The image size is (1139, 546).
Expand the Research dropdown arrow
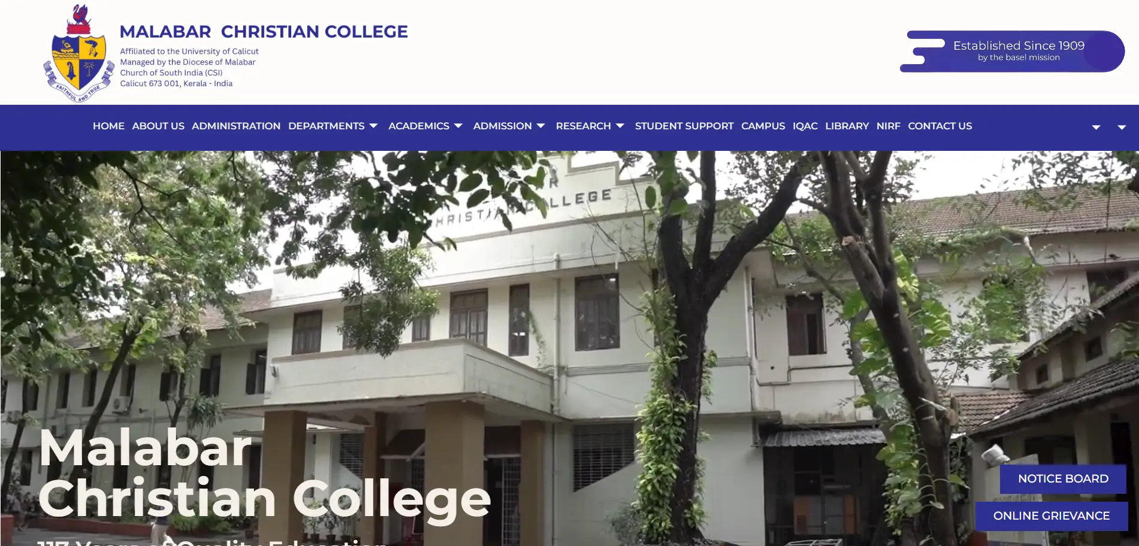[620, 126]
